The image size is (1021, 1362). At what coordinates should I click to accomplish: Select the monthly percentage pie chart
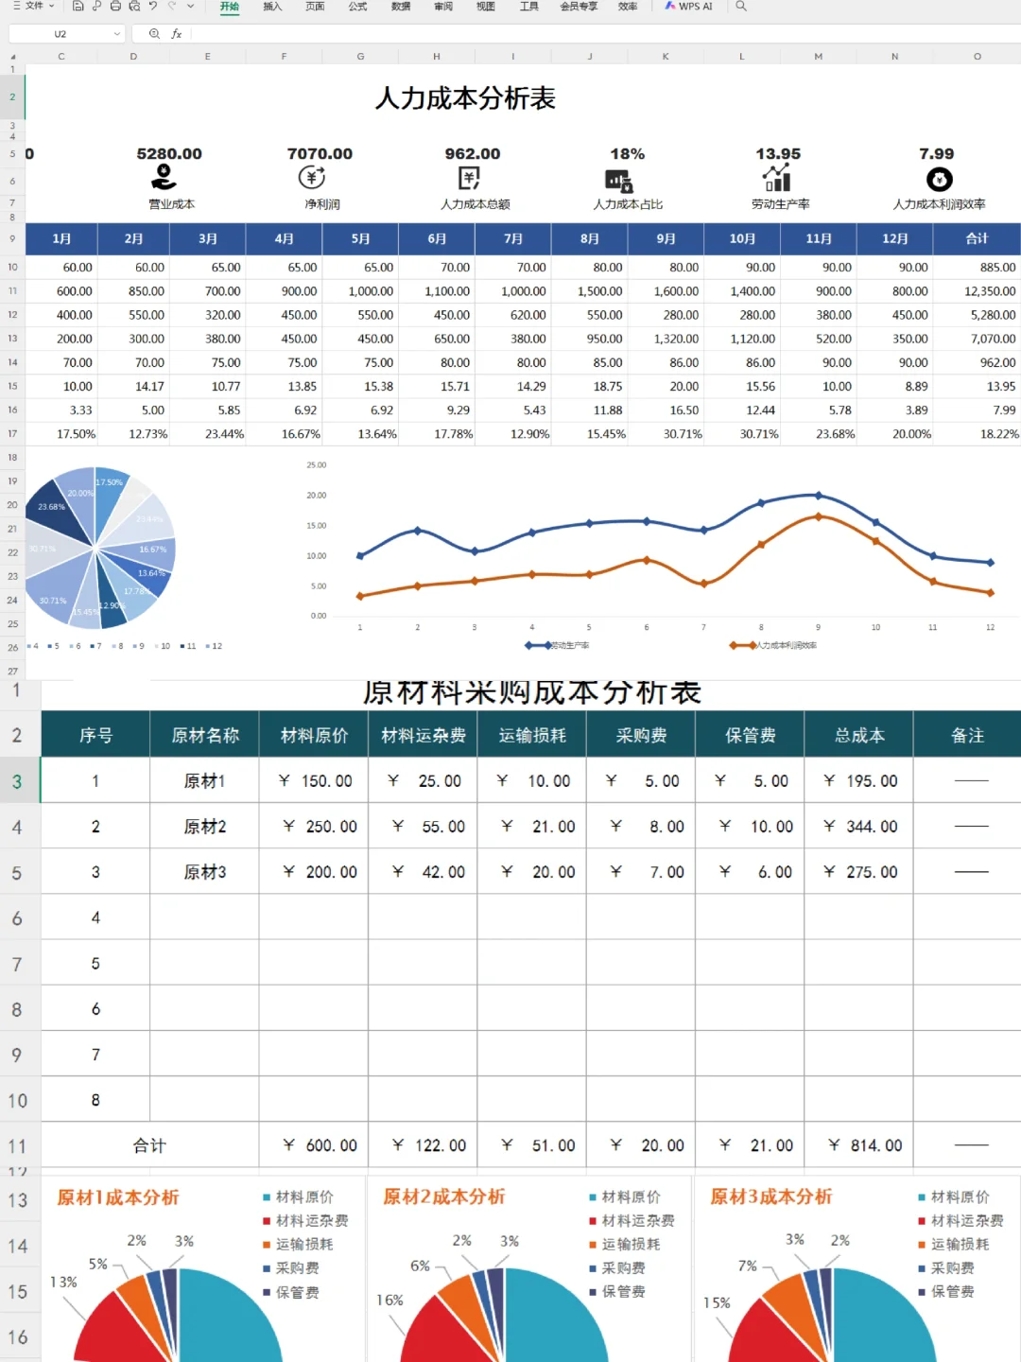tap(98, 549)
